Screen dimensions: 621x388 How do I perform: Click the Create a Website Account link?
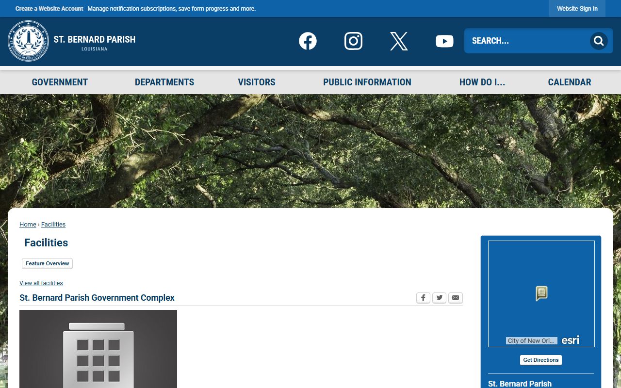click(49, 9)
